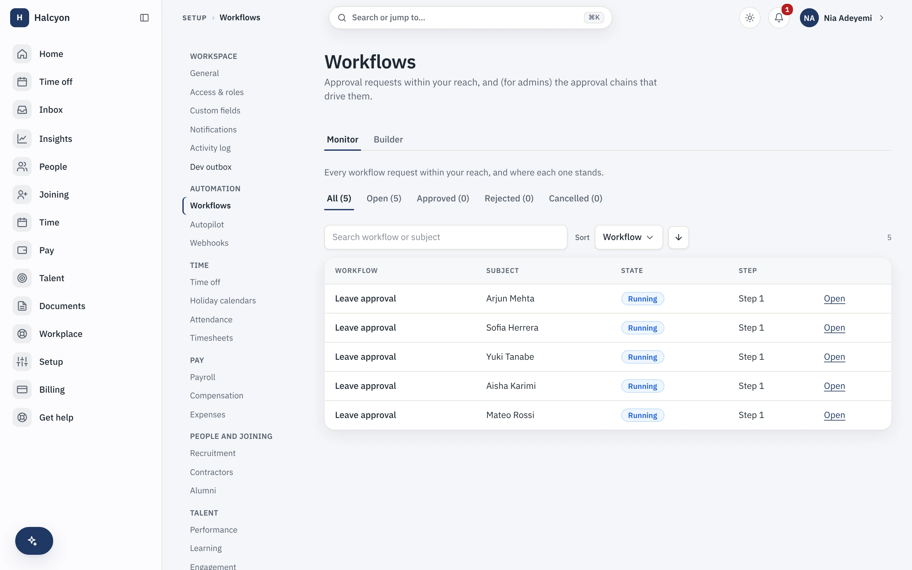Click the Documents file icon

22,306
